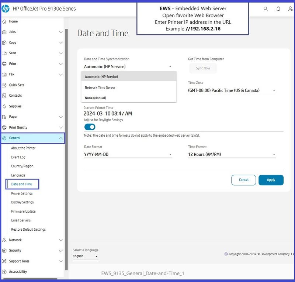Toggle Adjust for Daylight Savings switch
This screenshot has height=282, width=295.
pos(90,127)
